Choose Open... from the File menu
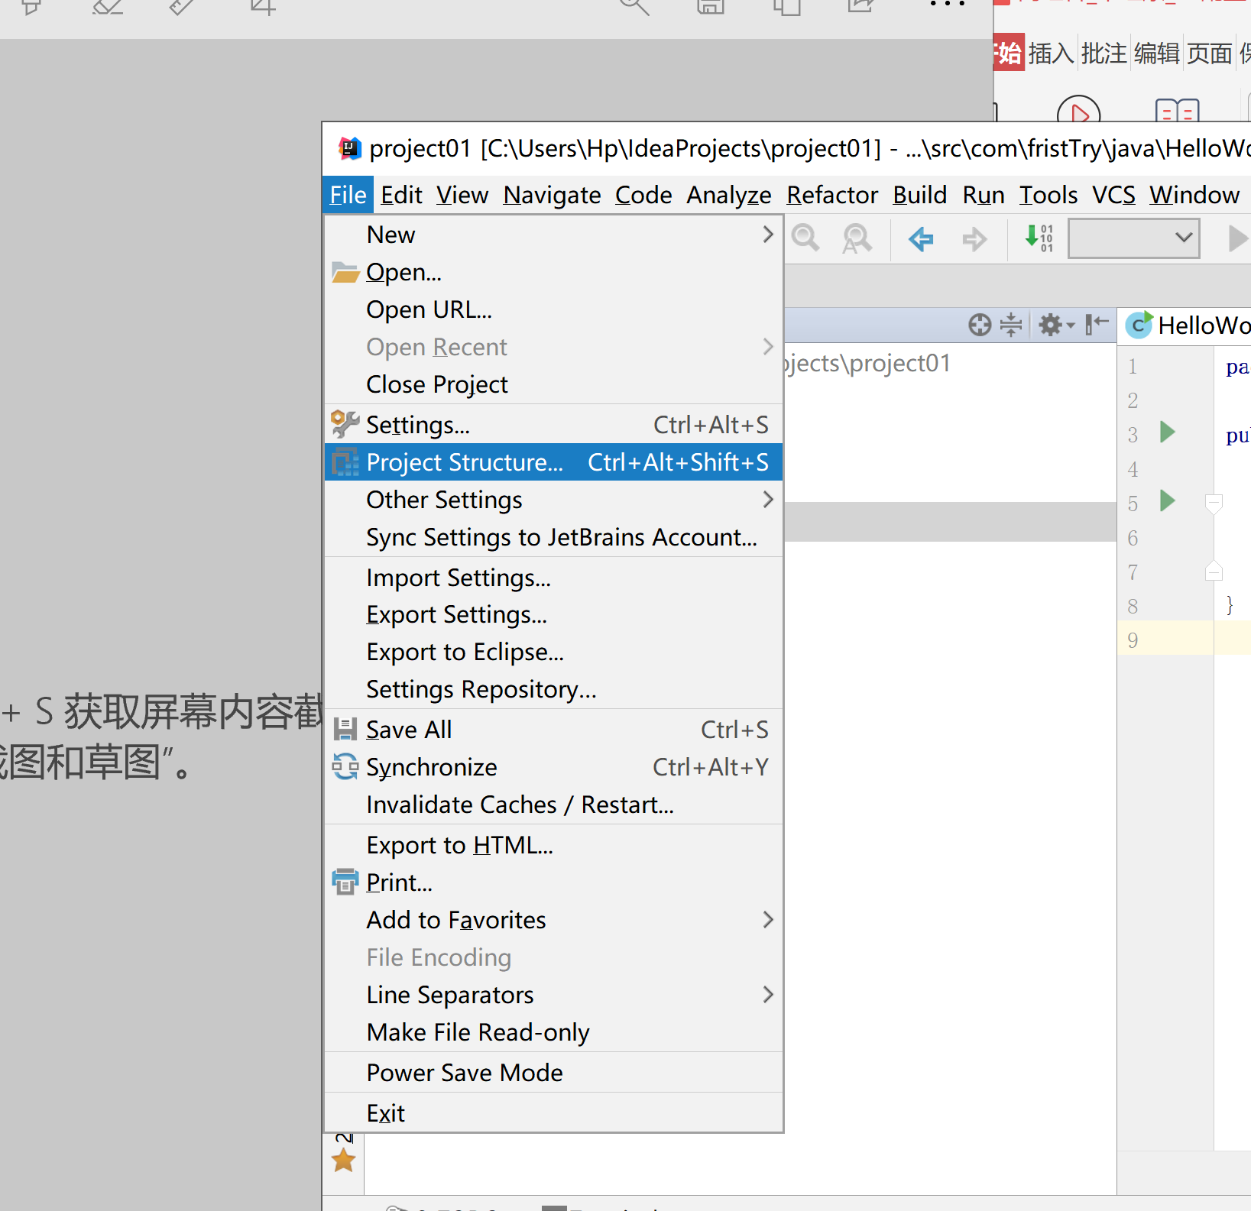The width and height of the screenshot is (1251, 1211). click(554, 272)
